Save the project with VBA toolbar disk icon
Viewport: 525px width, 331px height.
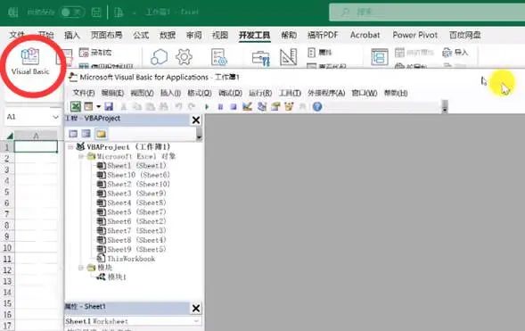pyautogui.click(x=109, y=106)
